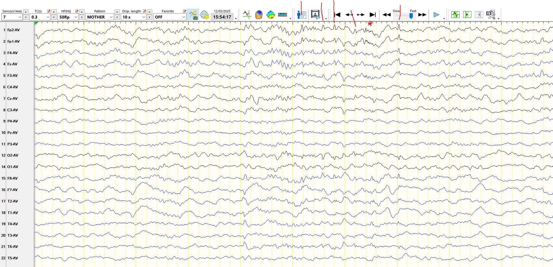
Task: Open the spectrogram trend view
Action: point(283,14)
